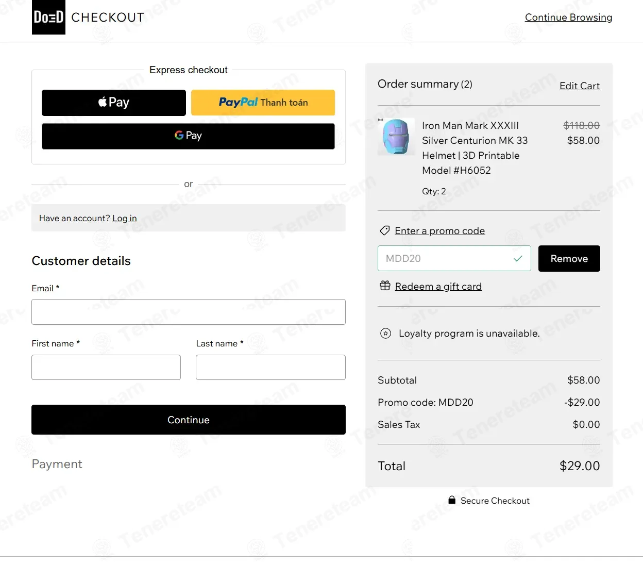643x564 pixels.
Task: Click the gift card icon
Action: point(385,286)
